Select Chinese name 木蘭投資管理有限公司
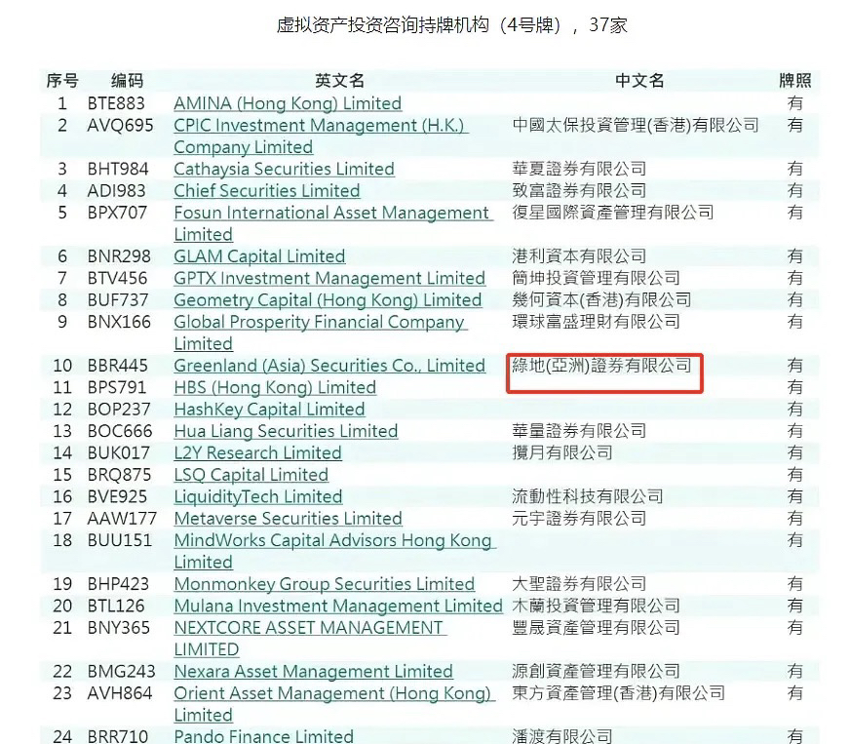 click(596, 606)
